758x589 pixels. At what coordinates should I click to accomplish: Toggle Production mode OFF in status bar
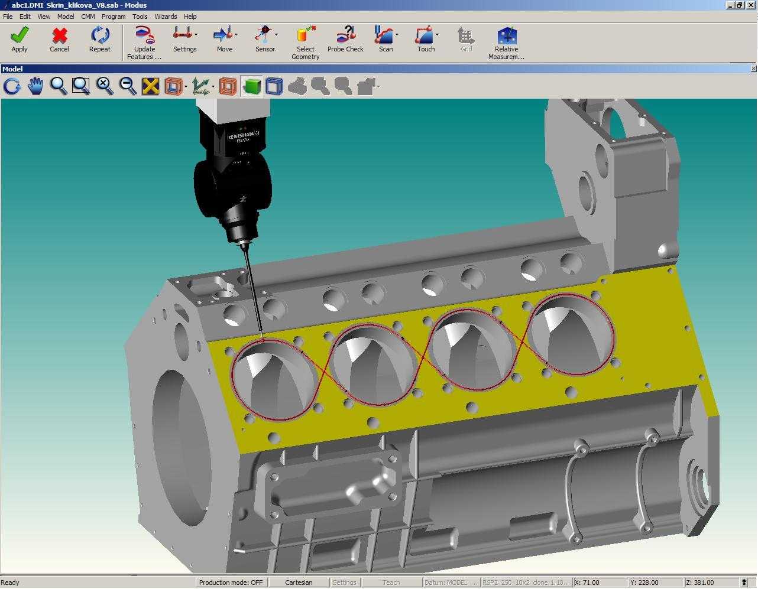coord(231,583)
